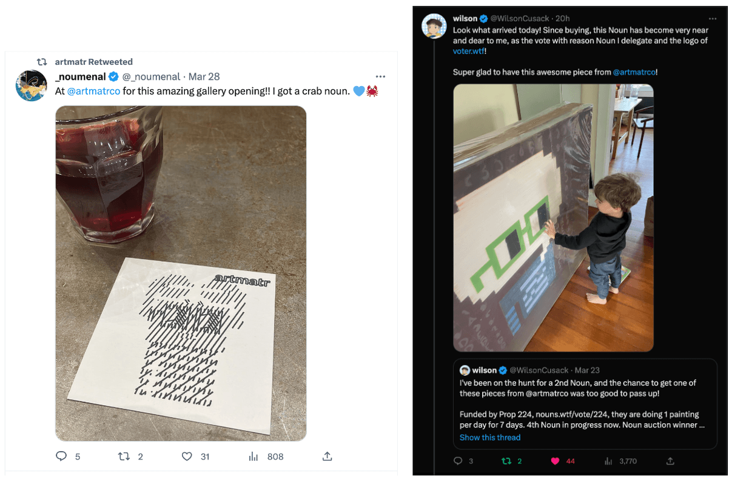Open the voter.wtf link
The image size is (729, 485).
click(469, 52)
